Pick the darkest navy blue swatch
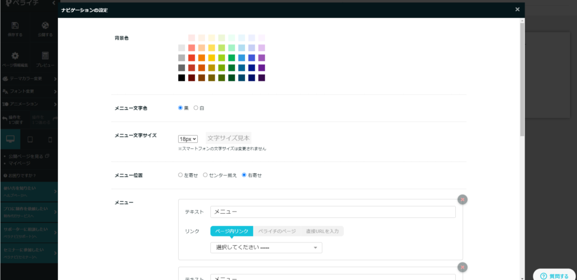 coord(252,78)
